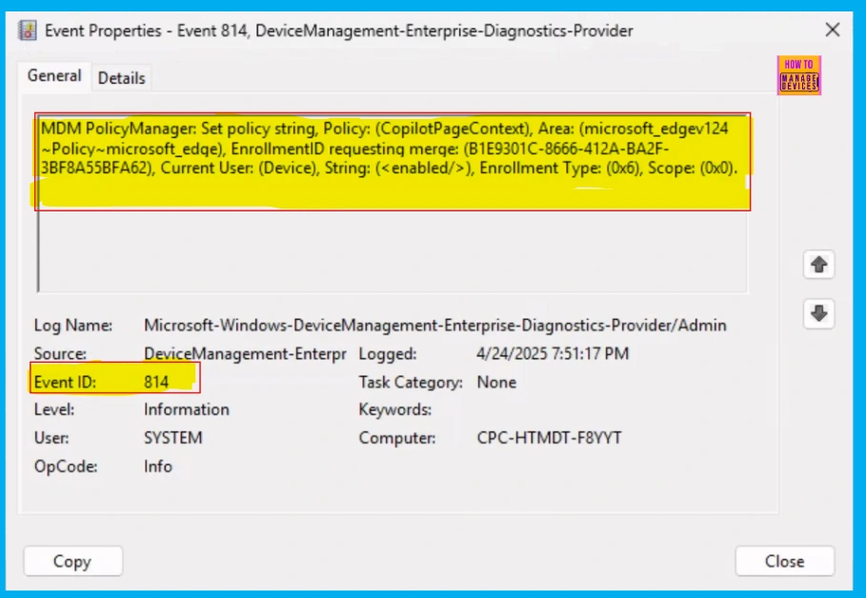
Task: Click the OpCode label
Action: (66, 466)
